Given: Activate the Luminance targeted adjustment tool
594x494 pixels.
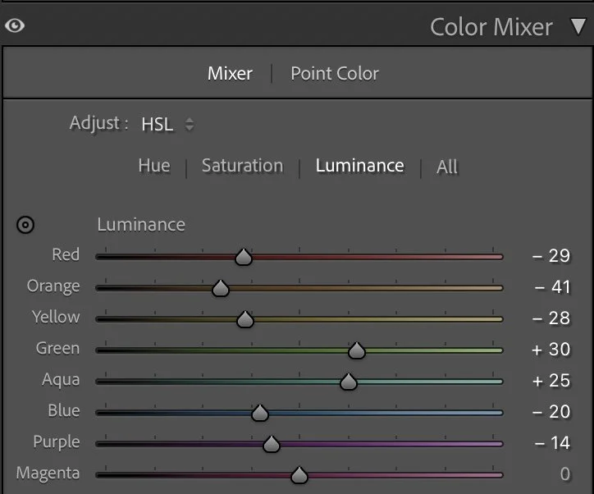Looking at the screenshot, I should coord(25,225).
